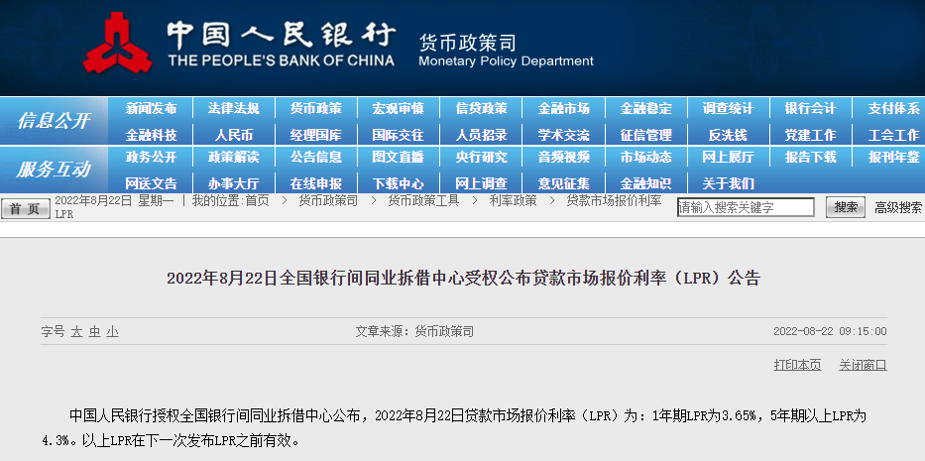Screen dimensions: 925x461
Task: Go to 利率政策 breadcrumb link
Action: [513, 200]
